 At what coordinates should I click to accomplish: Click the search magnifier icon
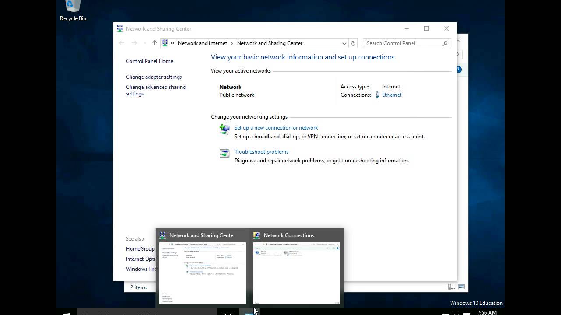445,43
